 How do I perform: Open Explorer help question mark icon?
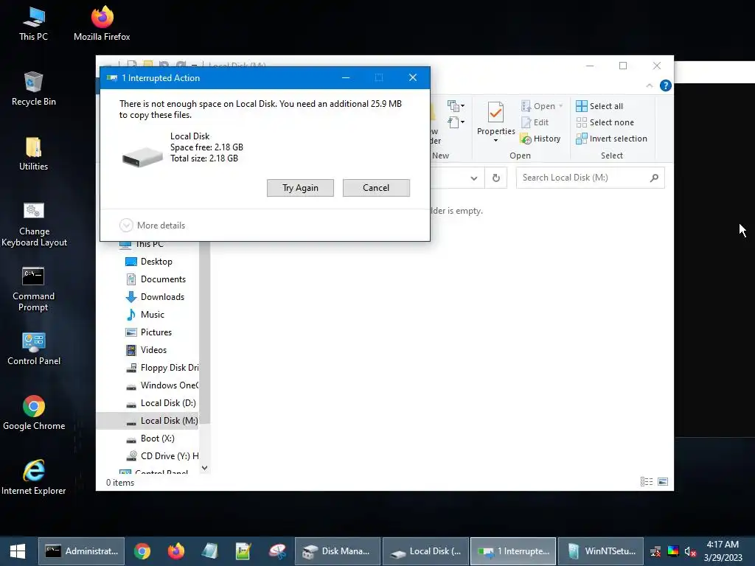pyautogui.click(x=666, y=85)
